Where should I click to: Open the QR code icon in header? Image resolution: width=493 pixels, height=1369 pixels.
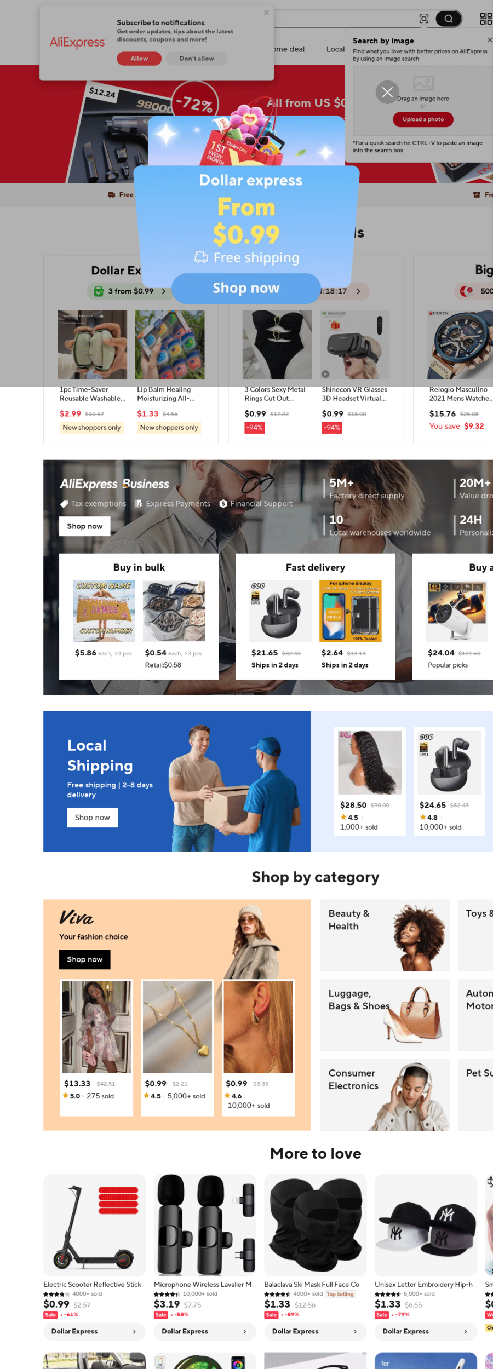coord(486,19)
